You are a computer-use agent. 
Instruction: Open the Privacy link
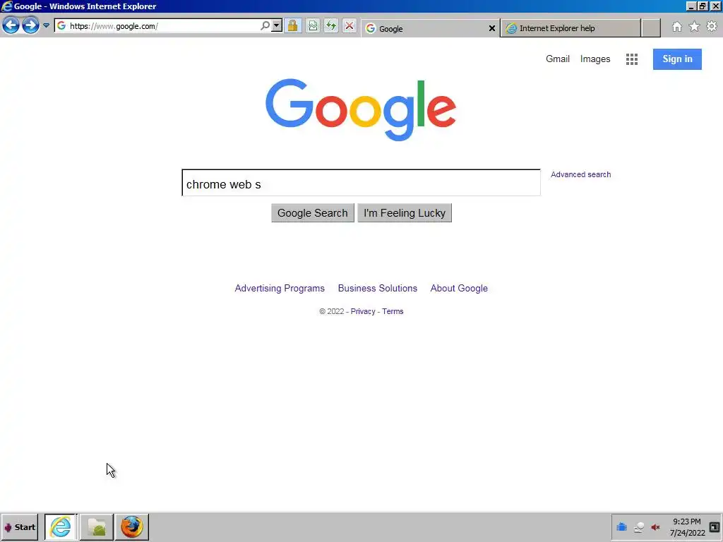point(363,311)
